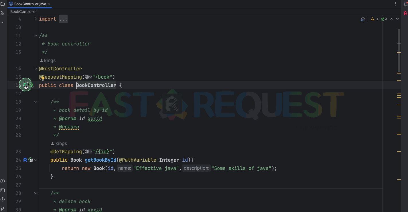
Task: Click the Run tool window icon bottom left
Action: tap(3, 181)
